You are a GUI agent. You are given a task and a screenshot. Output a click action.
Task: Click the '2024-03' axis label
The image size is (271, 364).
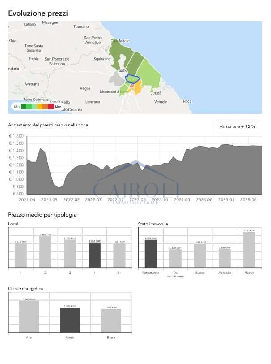[x=182, y=200]
